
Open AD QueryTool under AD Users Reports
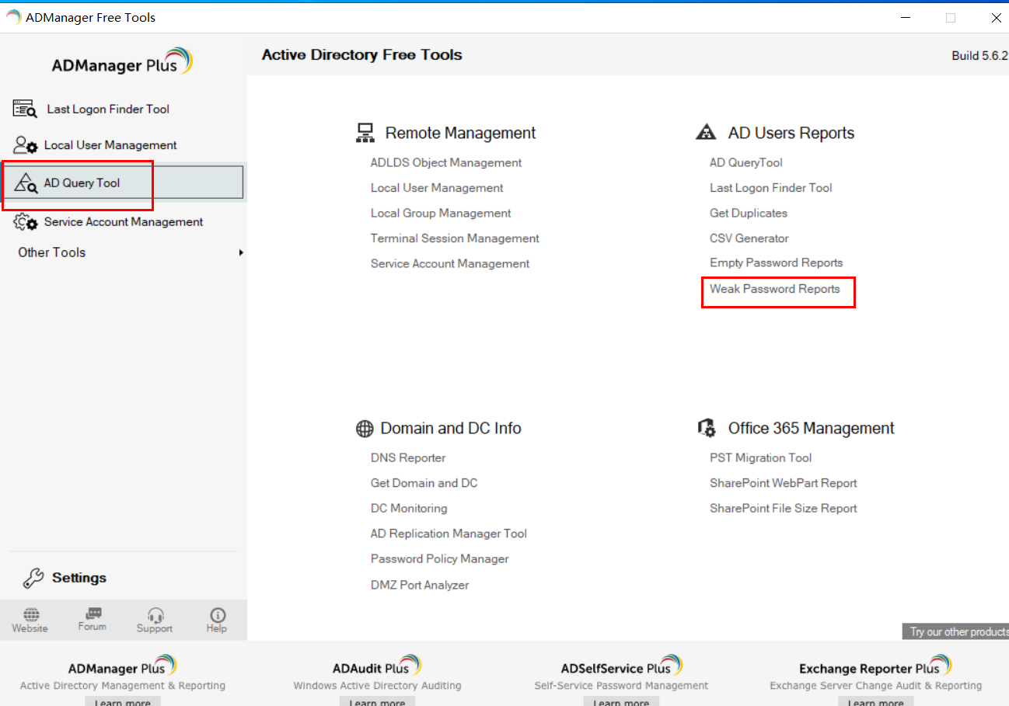point(746,162)
